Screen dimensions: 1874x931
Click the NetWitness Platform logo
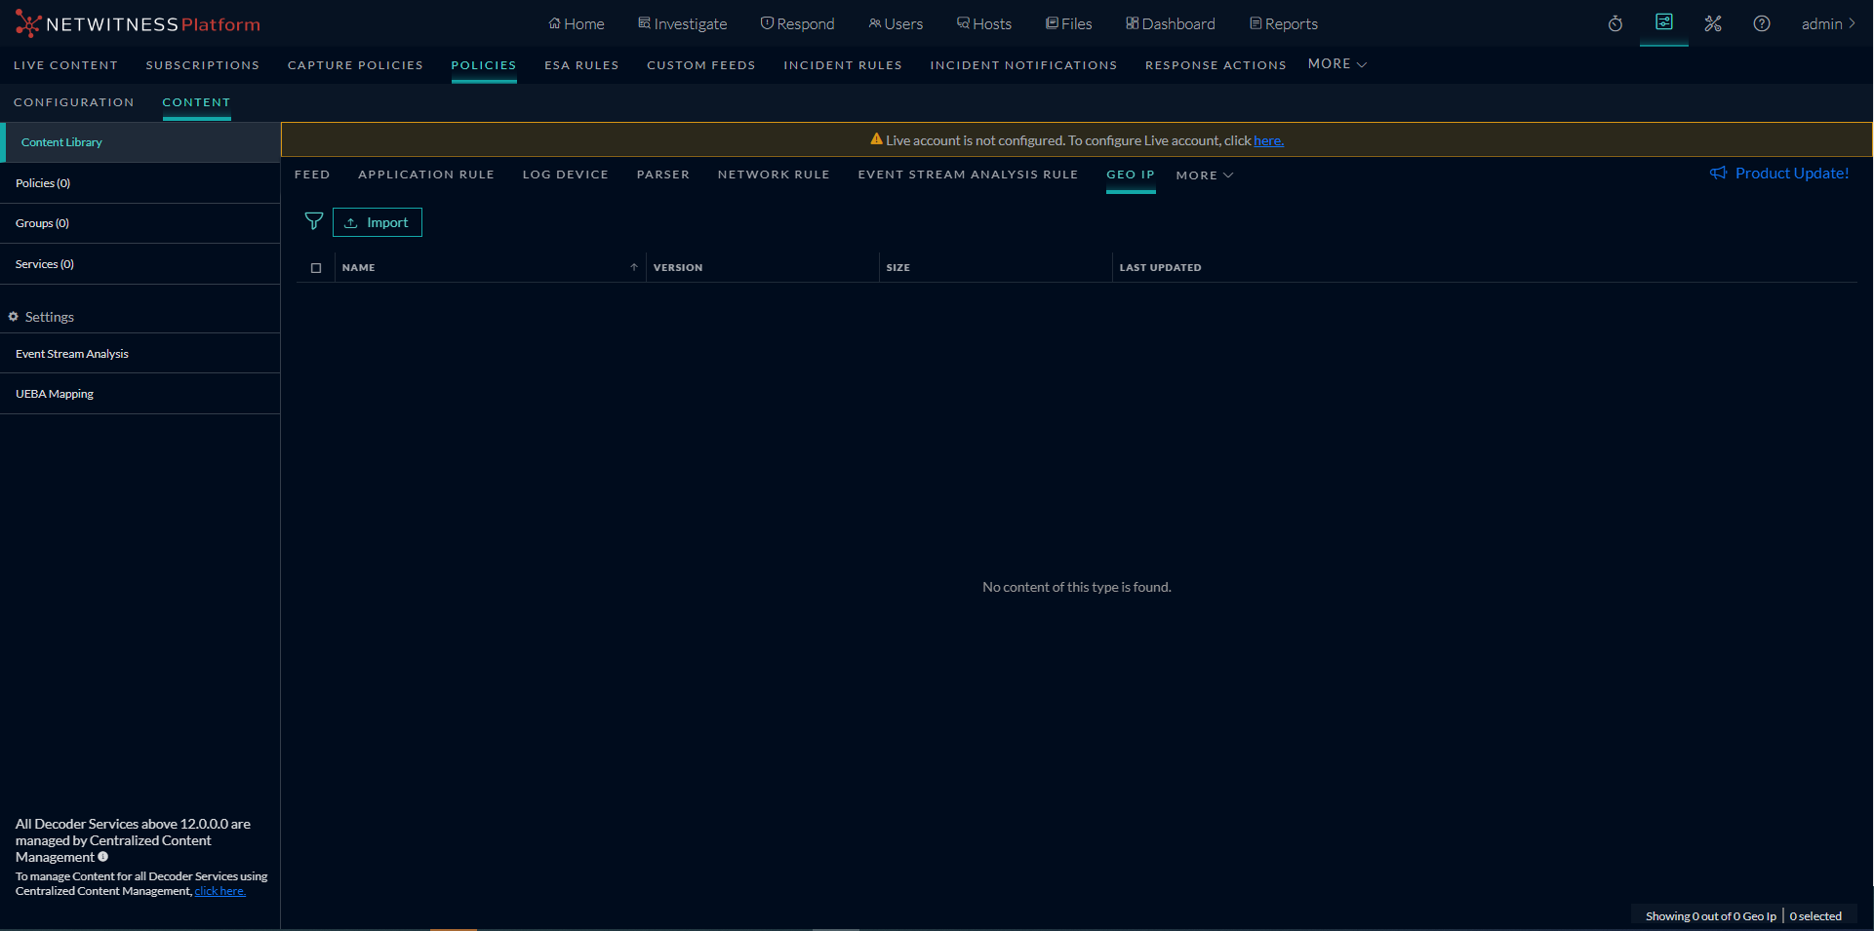[137, 23]
